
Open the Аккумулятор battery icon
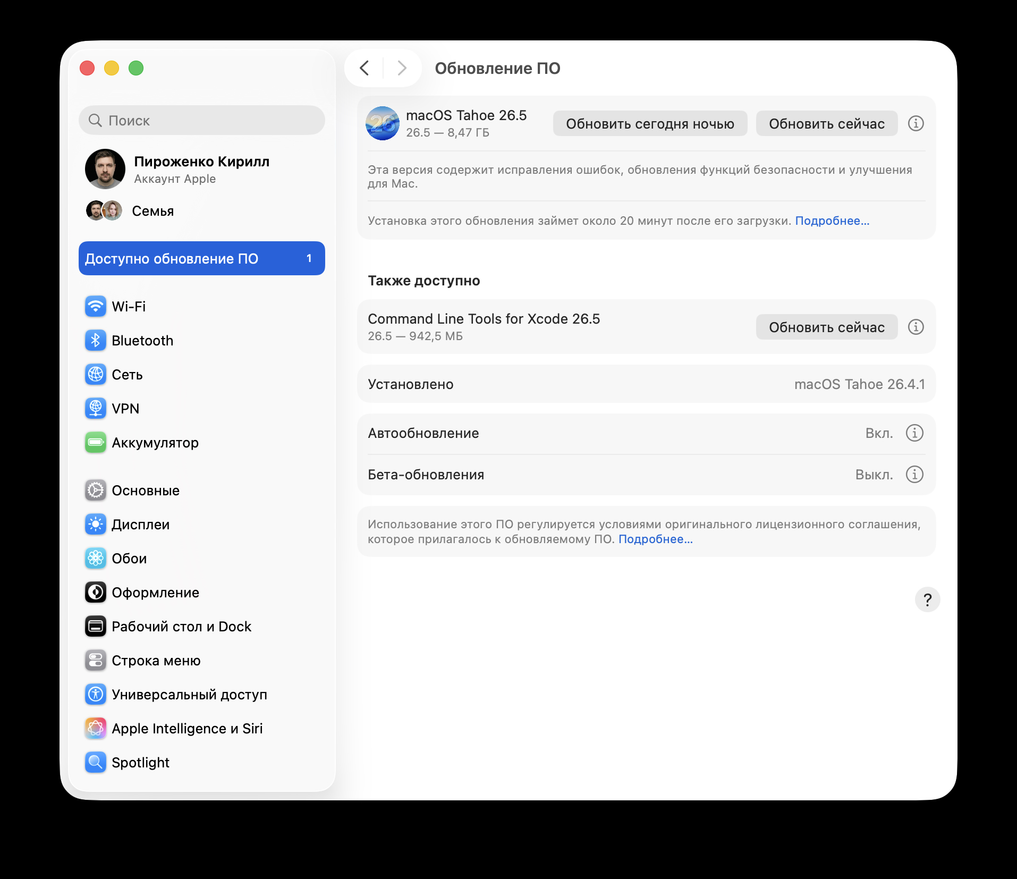[96, 442]
